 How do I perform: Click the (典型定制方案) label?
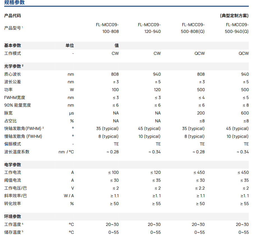click(234, 16)
